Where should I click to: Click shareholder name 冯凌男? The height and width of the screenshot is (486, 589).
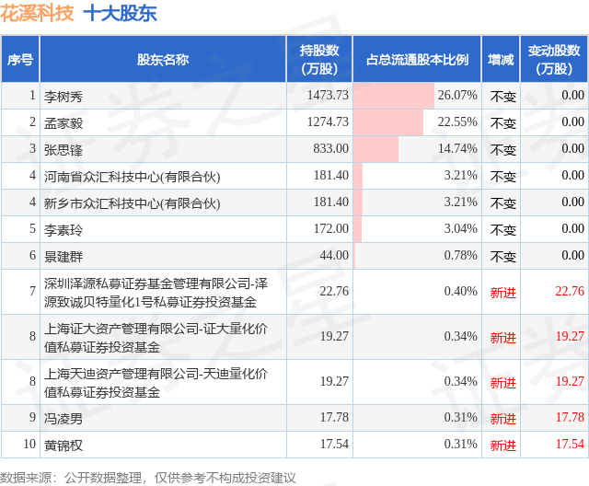(x=64, y=419)
